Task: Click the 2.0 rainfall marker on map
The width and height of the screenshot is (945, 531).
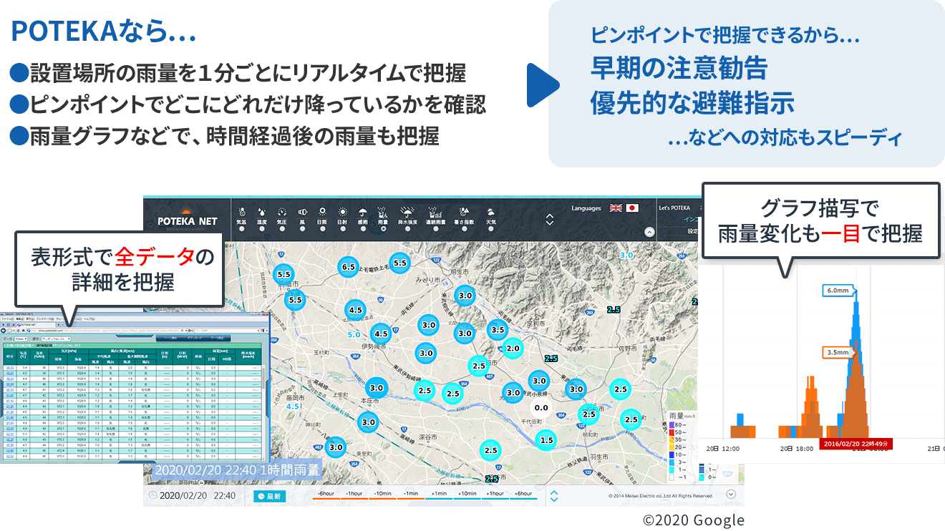Action: click(512, 349)
